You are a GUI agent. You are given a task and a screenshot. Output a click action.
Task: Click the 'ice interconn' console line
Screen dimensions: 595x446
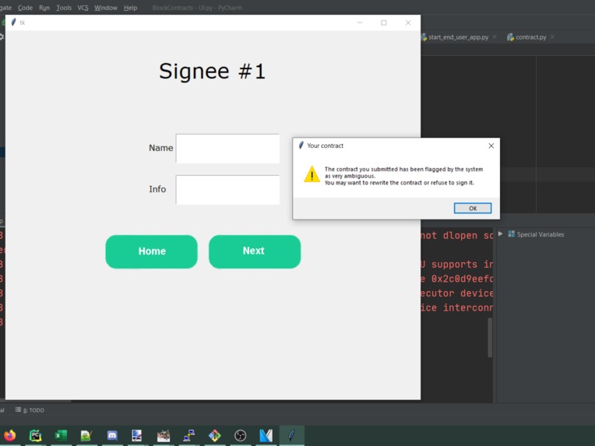tap(457, 307)
